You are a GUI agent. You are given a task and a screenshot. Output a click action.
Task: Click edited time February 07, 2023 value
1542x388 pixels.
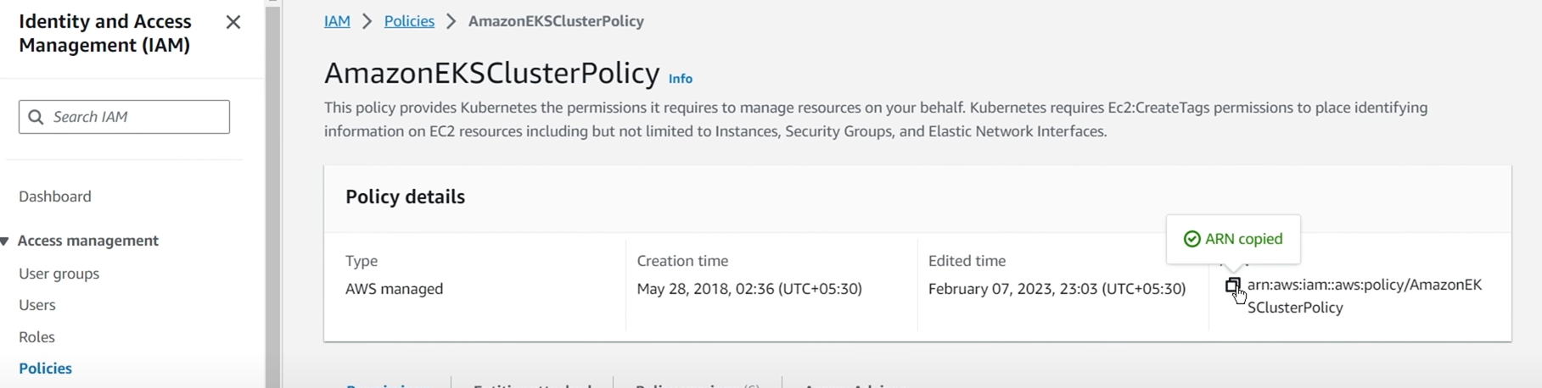[1057, 289]
